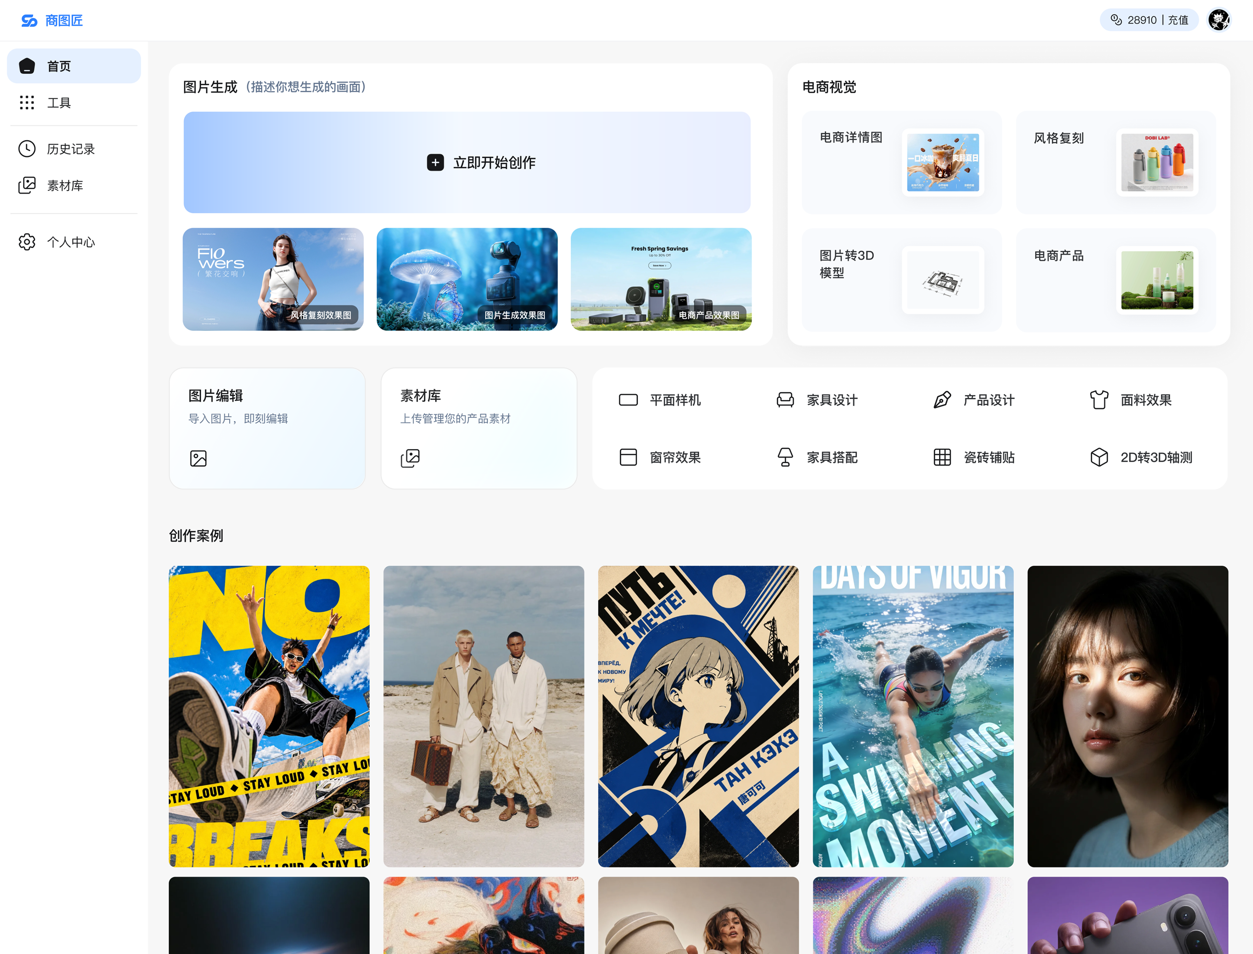
Task: Click the 瓷砖铺贴 grid icon
Action: pyautogui.click(x=942, y=457)
